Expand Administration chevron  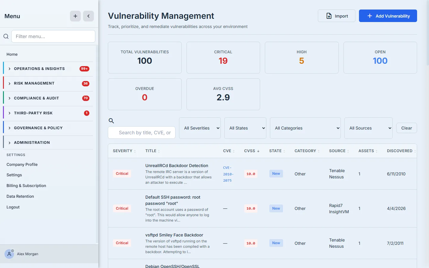click(10, 143)
